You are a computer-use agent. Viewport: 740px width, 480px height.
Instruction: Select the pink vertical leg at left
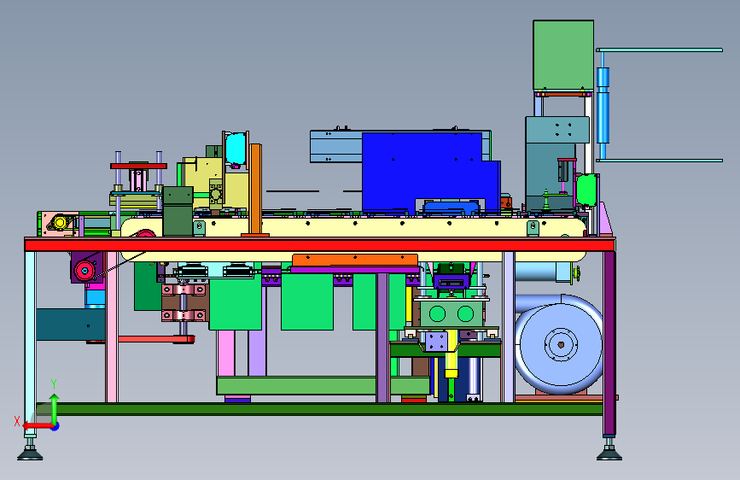[x=112, y=327]
